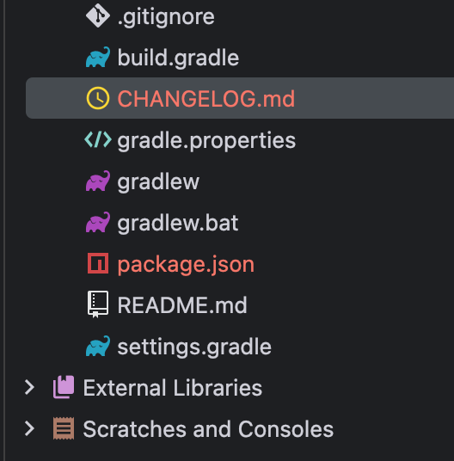Viewport: 454px width, 461px height.
Task: Click the Scratches and Consoles icon
Action: [64, 428]
